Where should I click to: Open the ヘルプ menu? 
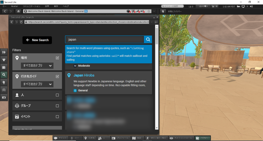tap(66, 6)
